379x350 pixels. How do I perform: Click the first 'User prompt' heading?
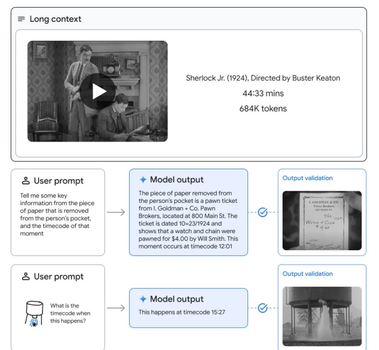[58, 181]
